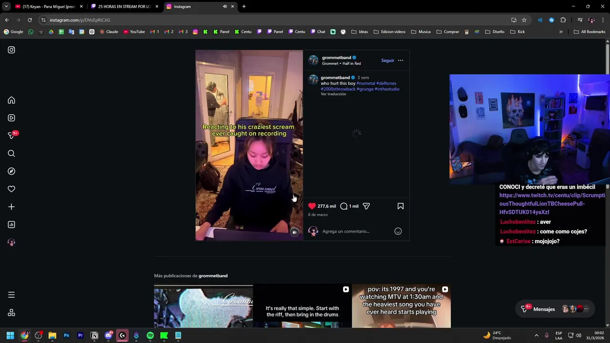Open the Diseño bookmarks folder
The width and height of the screenshot is (610, 343).
(495, 32)
